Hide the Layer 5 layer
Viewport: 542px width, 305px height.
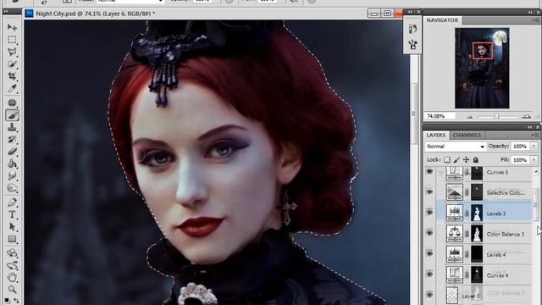(429, 295)
